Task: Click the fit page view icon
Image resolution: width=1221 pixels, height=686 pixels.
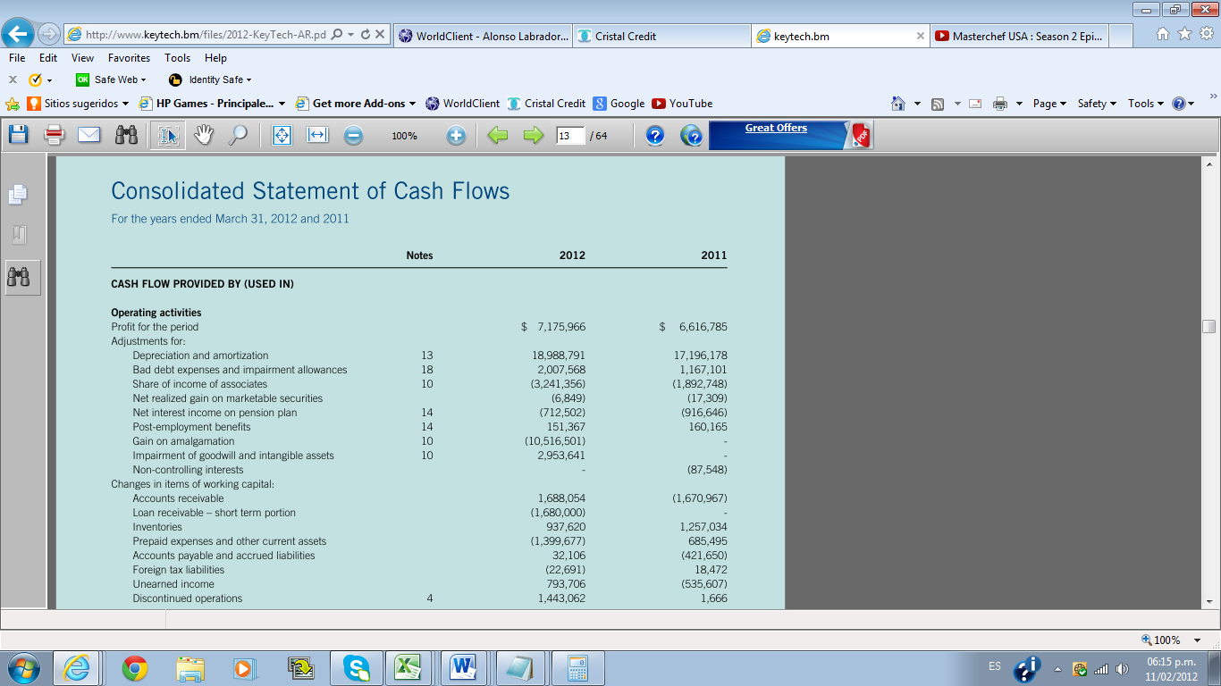Action: pyautogui.click(x=282, y=136)
